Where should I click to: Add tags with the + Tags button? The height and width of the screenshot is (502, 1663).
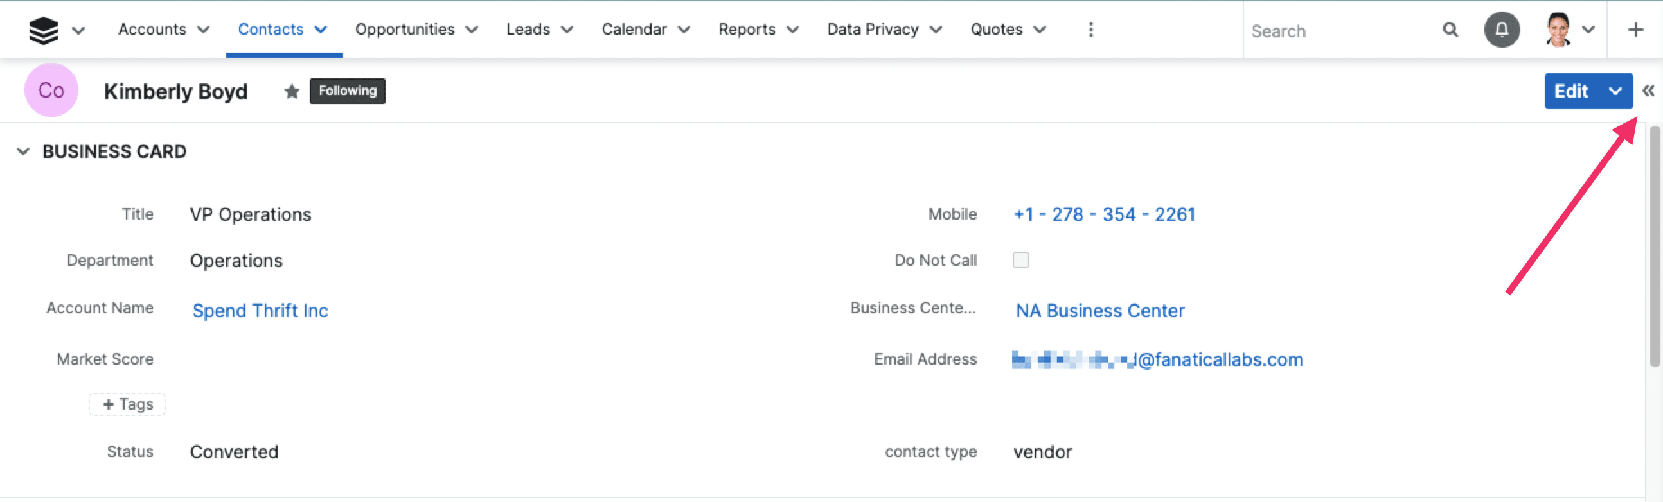(x=127, y=404)
